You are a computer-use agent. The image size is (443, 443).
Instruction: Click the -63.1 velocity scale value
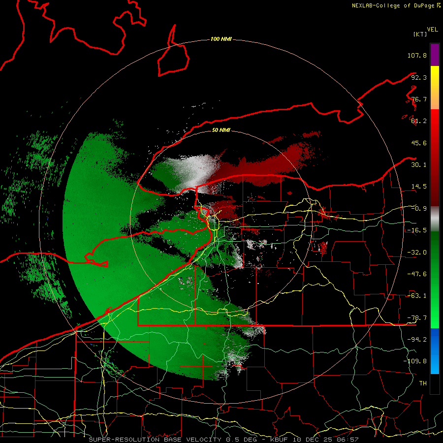[x=417, y=296]
